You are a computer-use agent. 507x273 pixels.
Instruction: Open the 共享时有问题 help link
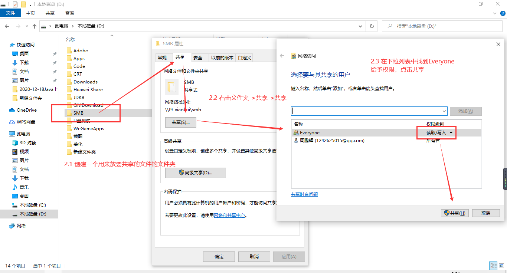pos(304,194)
